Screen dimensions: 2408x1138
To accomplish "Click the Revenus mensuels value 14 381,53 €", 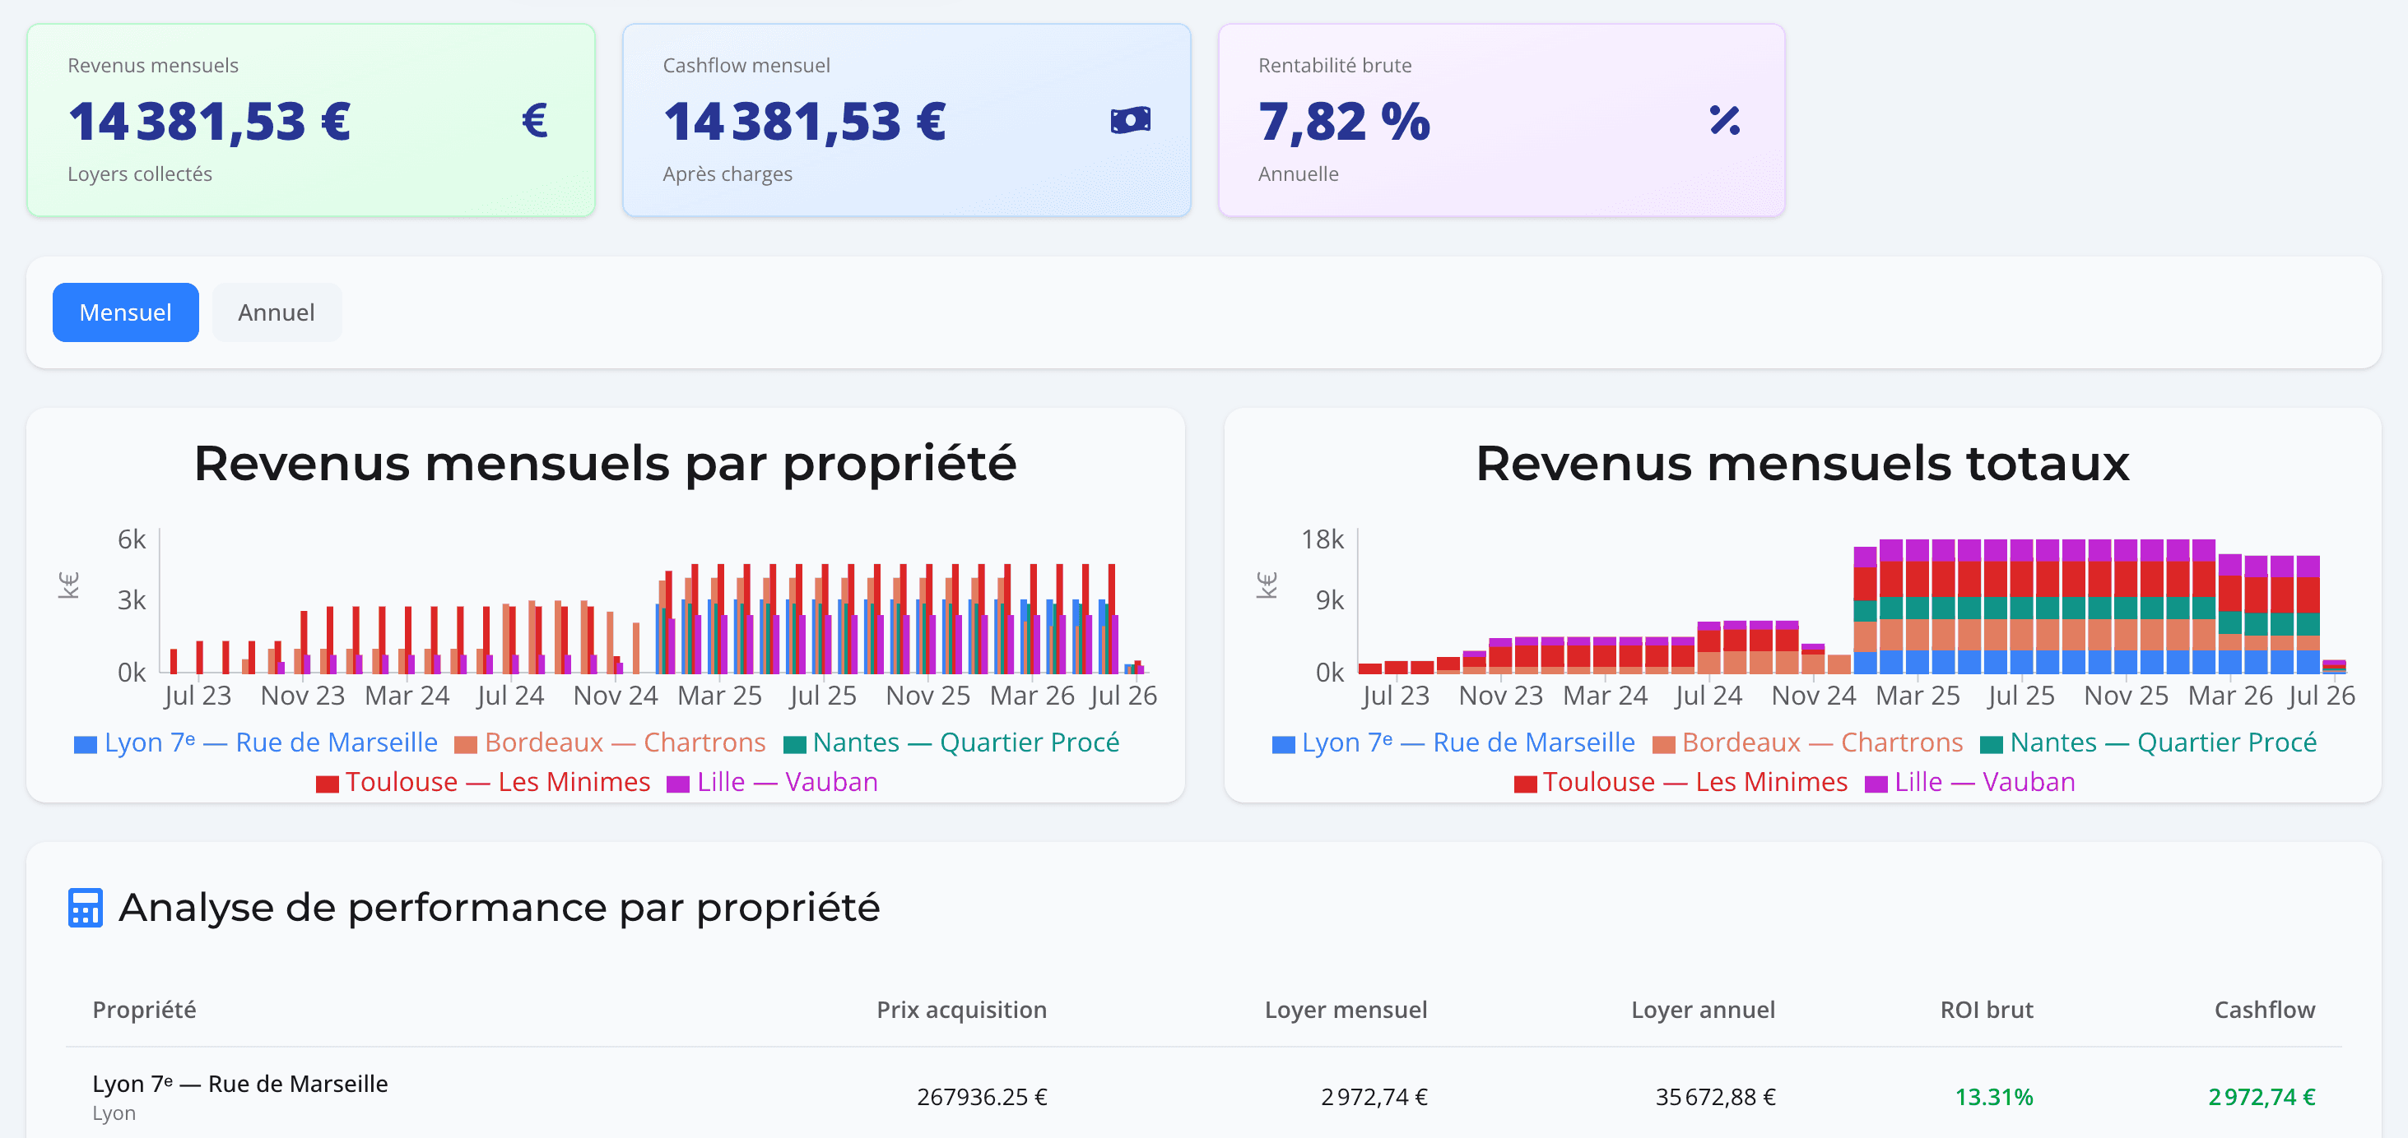I will (x=211, y=123).
